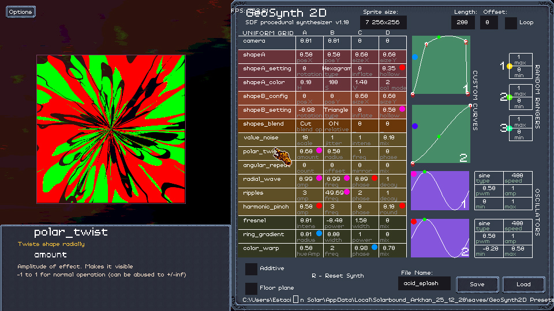Pick the magenta source dot of oscillator 1
The image size is (554, 311).
coord(414,174)
